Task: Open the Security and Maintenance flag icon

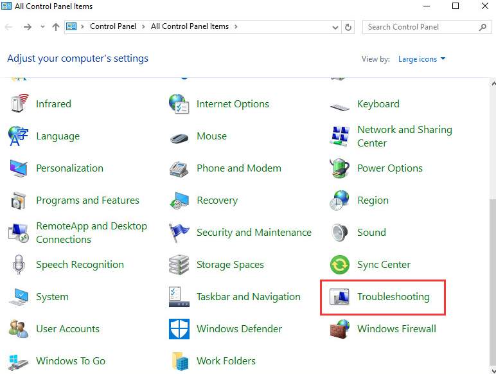Action: (x=179, y=233)
